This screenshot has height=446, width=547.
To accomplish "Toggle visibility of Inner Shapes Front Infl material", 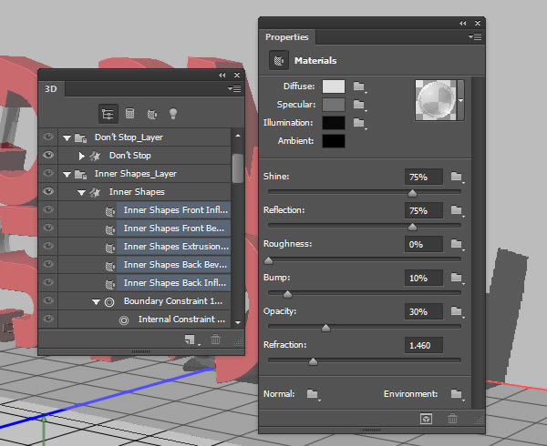I will [x=48, y=209].
